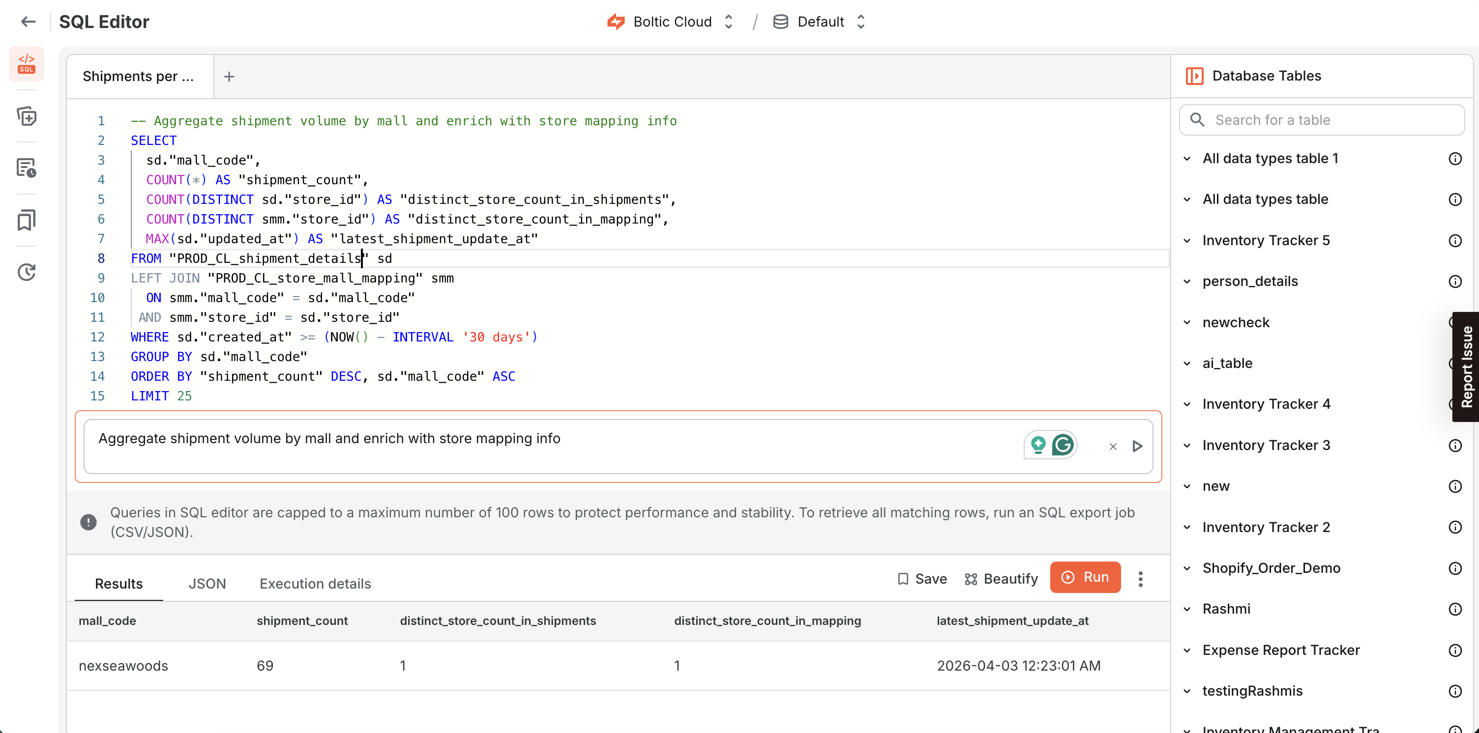Click the Database Tables panel icon
Image resolution: width=1479 pixels, height=733 pixels.
[x=1195, y=75]
